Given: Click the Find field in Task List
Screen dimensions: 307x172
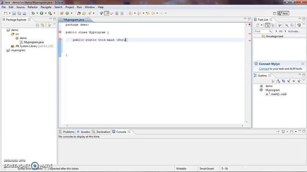Looking at the screenshot, I should click(263, 31).
